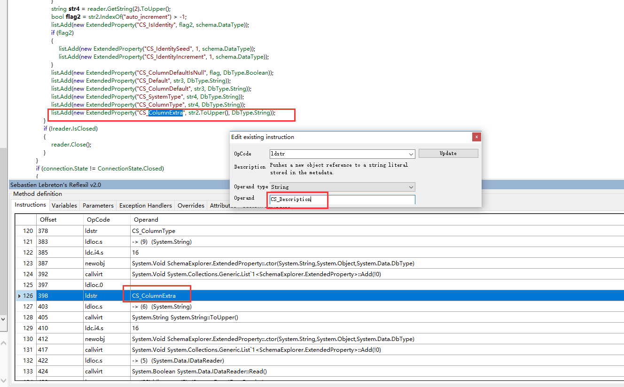The image size is (624, 387).
Task: Select row number 130 in the grid
Action: (x=26, y=339)
